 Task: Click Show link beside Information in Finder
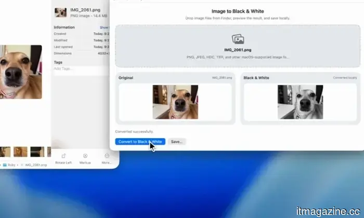(104, 28)
